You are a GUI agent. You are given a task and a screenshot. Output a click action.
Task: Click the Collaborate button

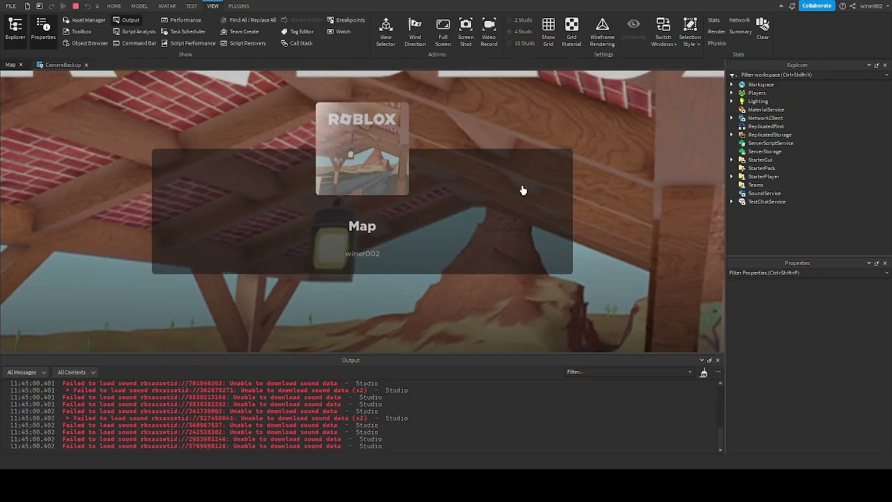click(816, 6)
